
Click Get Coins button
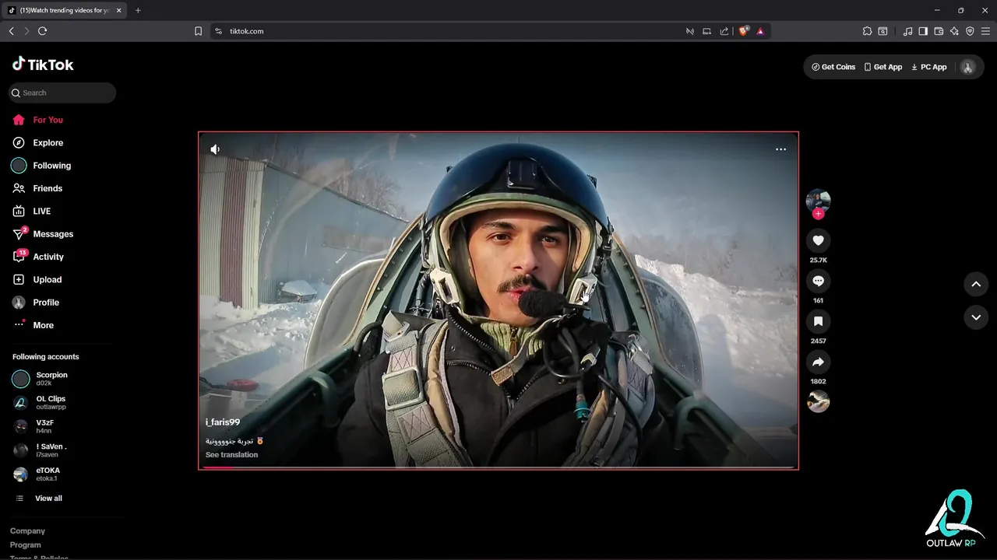pyautogui.click(x=833, y=67)
